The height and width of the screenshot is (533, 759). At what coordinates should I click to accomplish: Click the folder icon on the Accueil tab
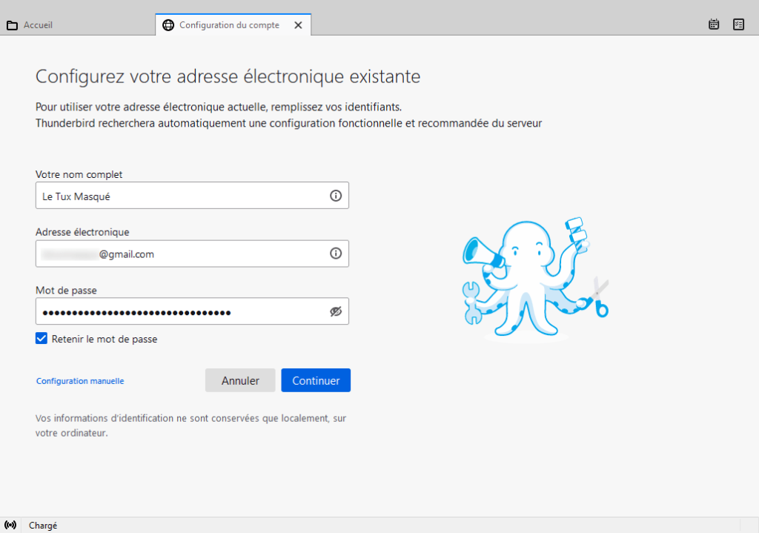(x=12, y=25)
